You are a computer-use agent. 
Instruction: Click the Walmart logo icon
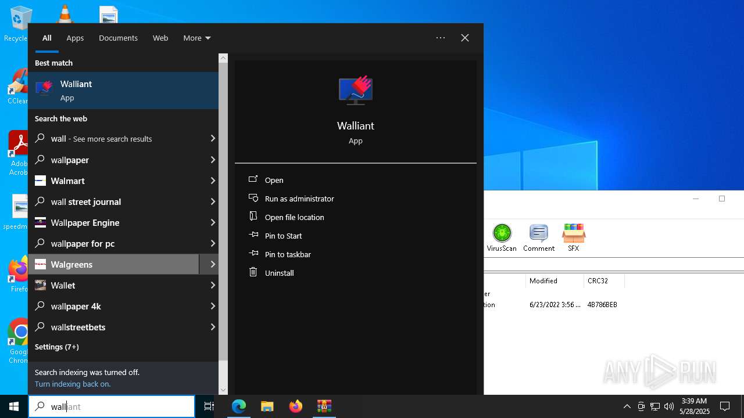coord(40,181)
